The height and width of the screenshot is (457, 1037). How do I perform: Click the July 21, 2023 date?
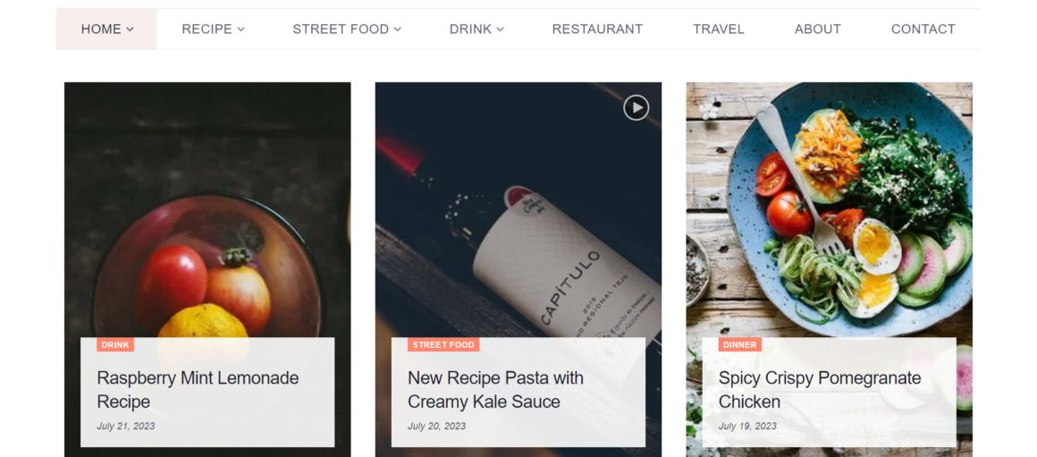[x=126, y=426]
